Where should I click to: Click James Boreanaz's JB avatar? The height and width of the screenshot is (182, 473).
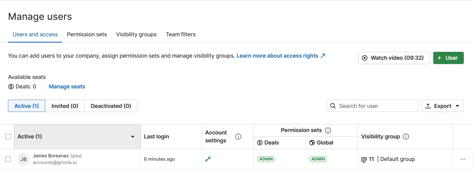pos(24,159)
